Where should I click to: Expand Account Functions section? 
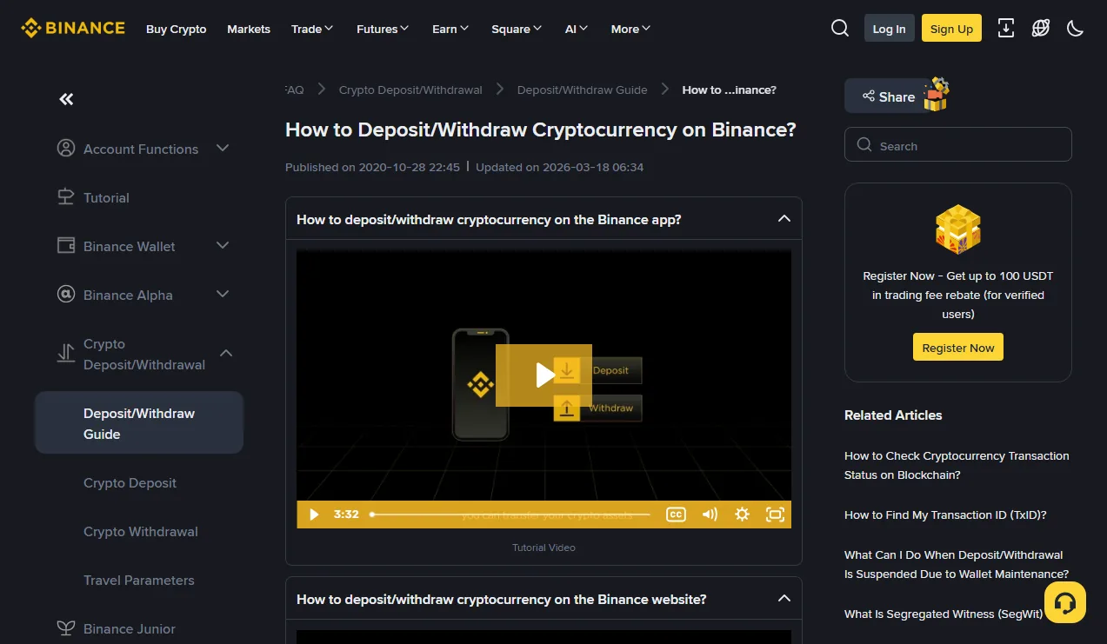223,149
